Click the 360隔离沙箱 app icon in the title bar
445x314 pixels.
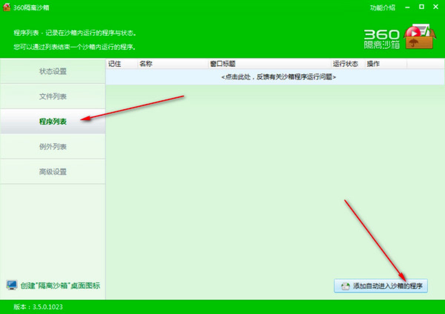[x=7, y=7]
